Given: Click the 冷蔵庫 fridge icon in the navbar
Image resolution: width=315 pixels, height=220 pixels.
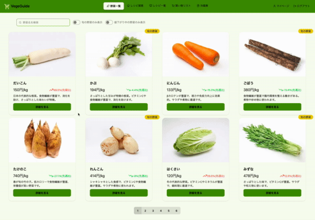Looking at the screenshot, I should point(198,6).
